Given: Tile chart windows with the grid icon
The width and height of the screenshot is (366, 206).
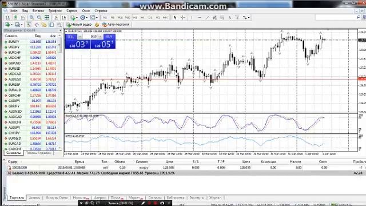Looking at the screenshot, I should (47, 18).
